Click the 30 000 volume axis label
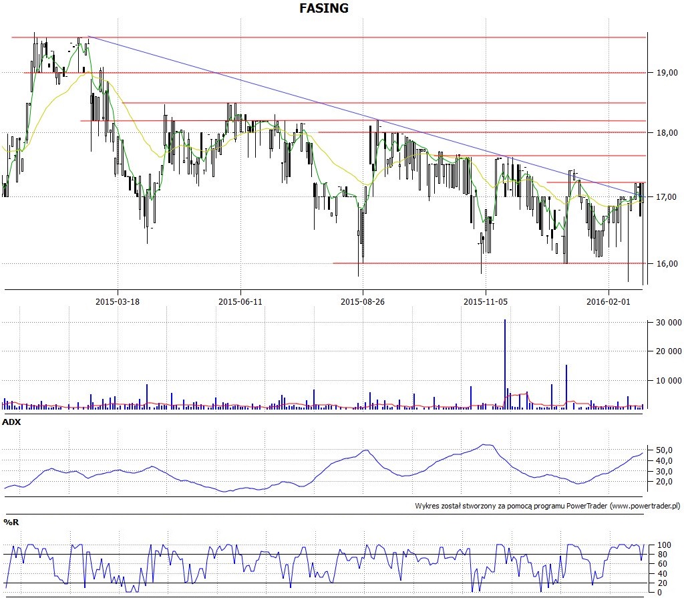The width and height of the screenshot is (684, 598). 669,323
